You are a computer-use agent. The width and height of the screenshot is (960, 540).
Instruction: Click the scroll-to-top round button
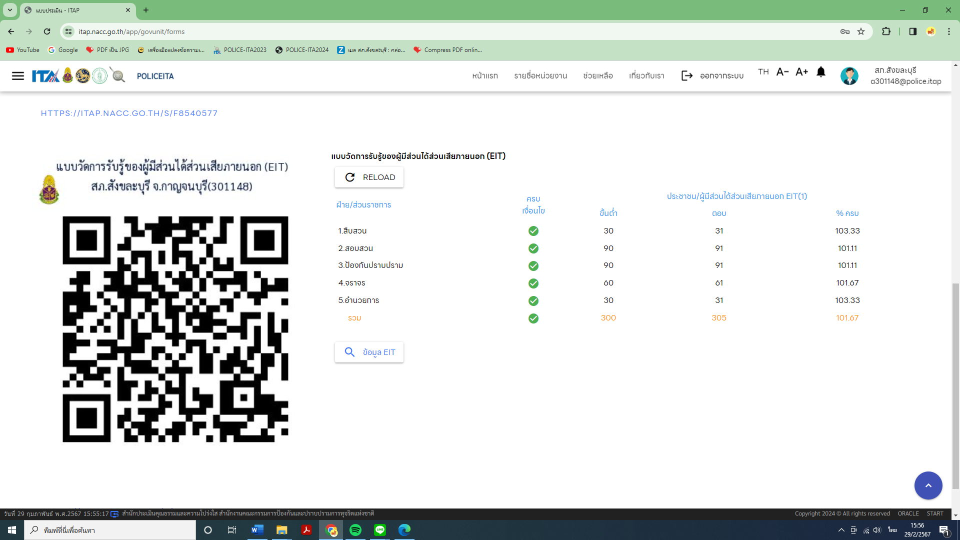(x=928, y=485)
